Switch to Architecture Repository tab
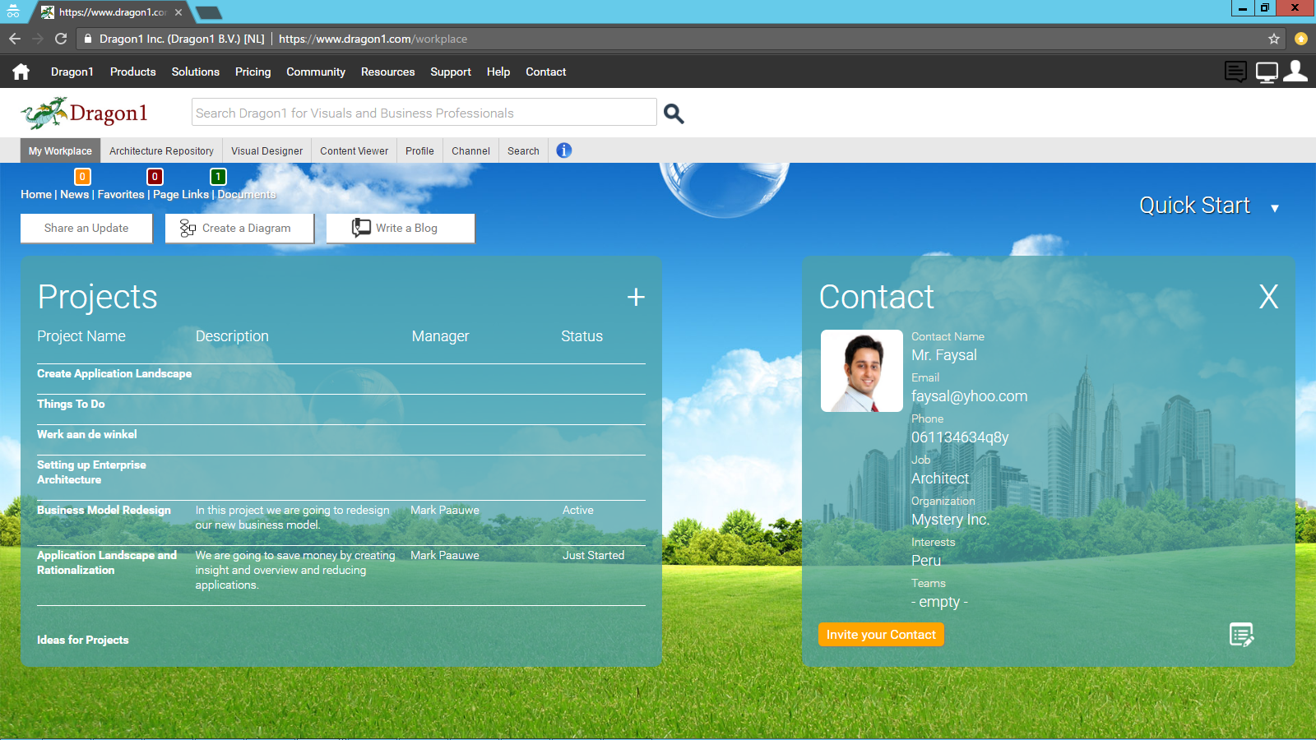Viewport: 1316px width, 740px height. coord(161,151)
